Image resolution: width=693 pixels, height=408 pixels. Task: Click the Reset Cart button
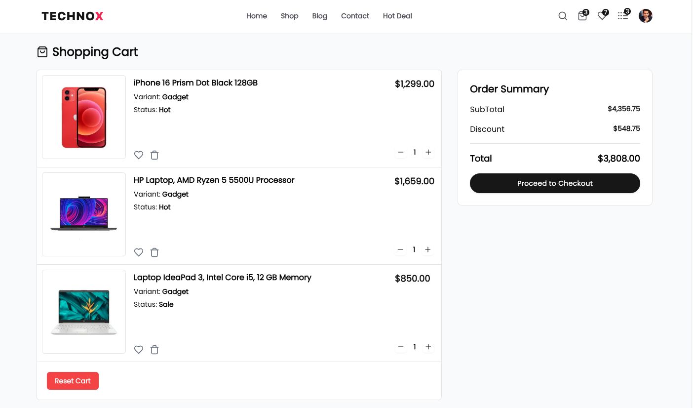click(x=73, y=381)
